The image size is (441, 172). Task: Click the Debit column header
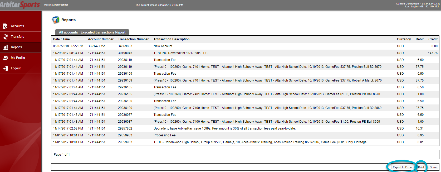click(420, 39)
